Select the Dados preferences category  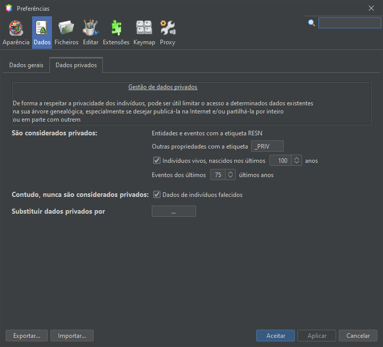[x=42, y=33]
